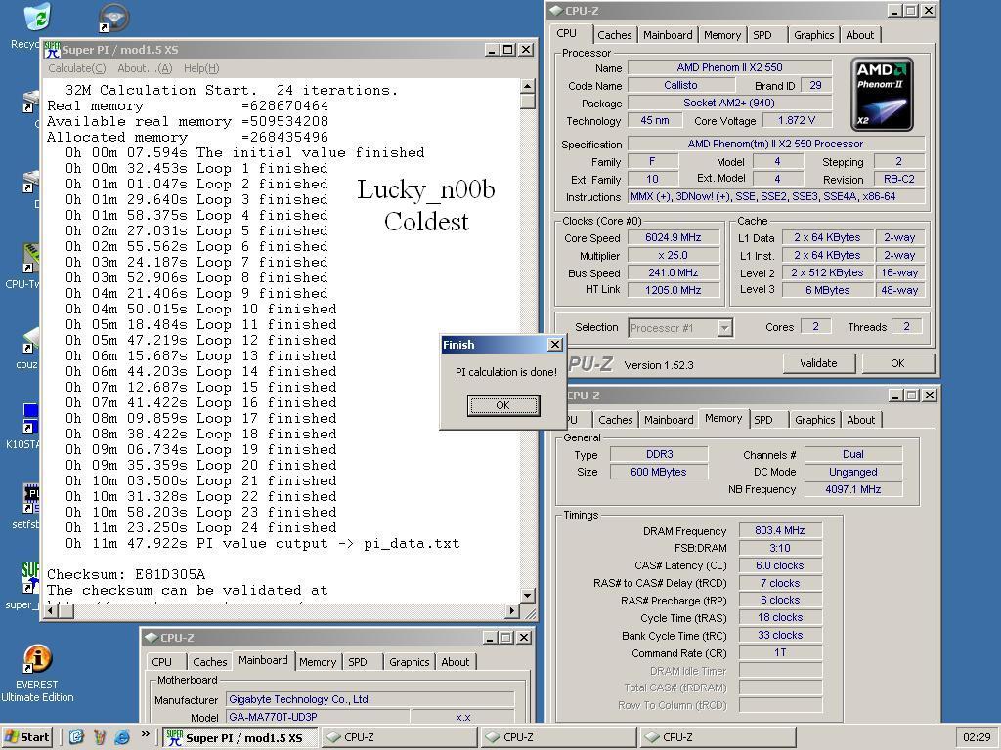Open Graphics tab in memory CPU-Z window
This screenshot has height=750, width=1001.
tap(814, 420)
